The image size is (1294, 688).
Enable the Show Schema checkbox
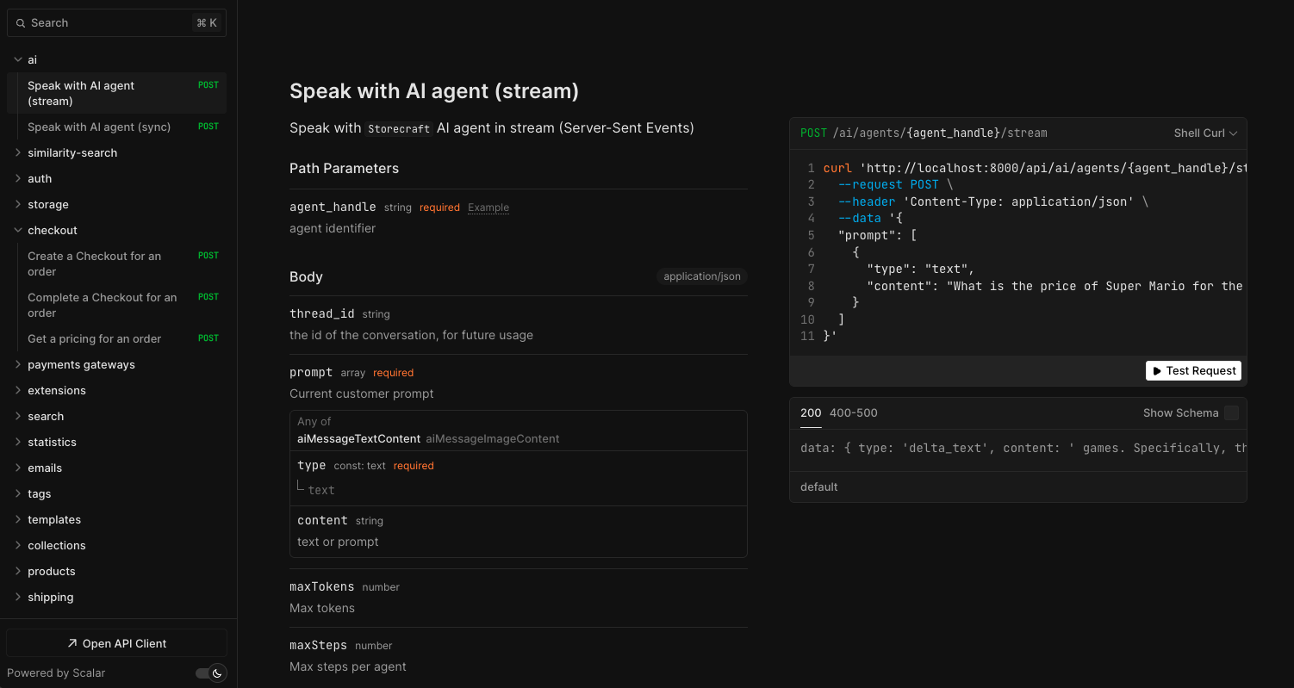pos(1231,413)
